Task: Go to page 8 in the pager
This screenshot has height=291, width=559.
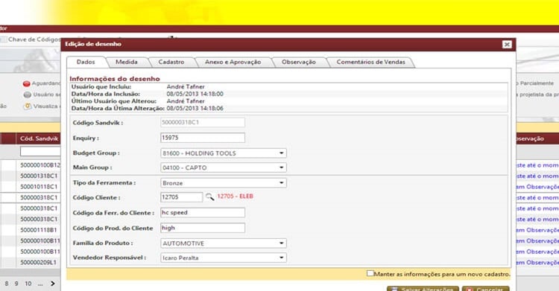Action: pyautogui.click(x=7, y=284)
